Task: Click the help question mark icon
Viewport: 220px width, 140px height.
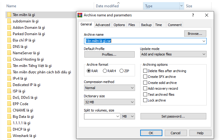Action: [193, 15]
